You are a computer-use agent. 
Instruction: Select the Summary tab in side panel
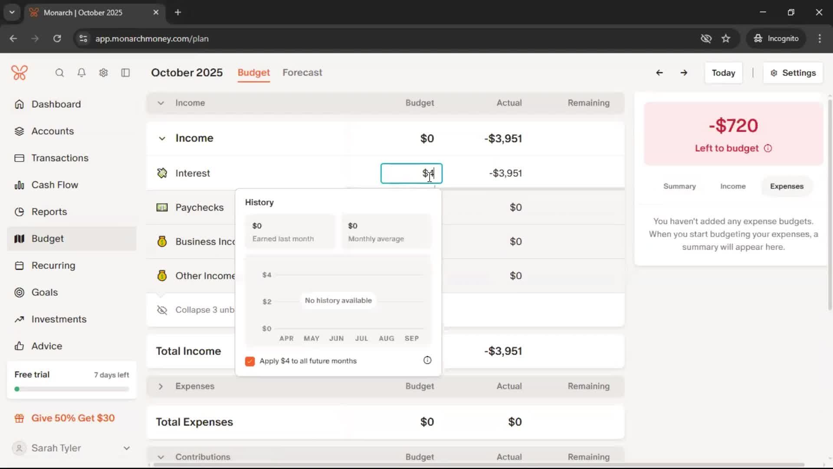click(x=679, y=186)
